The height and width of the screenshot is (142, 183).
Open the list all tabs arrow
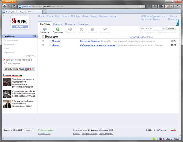(180, 12)
